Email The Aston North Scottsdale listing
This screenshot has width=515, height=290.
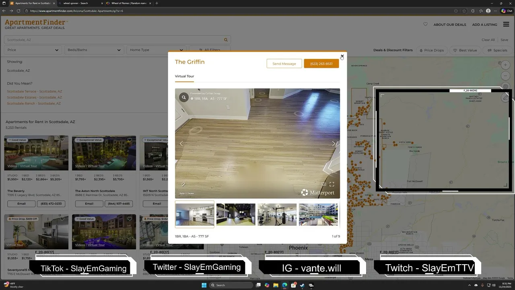tap(89, 204)
